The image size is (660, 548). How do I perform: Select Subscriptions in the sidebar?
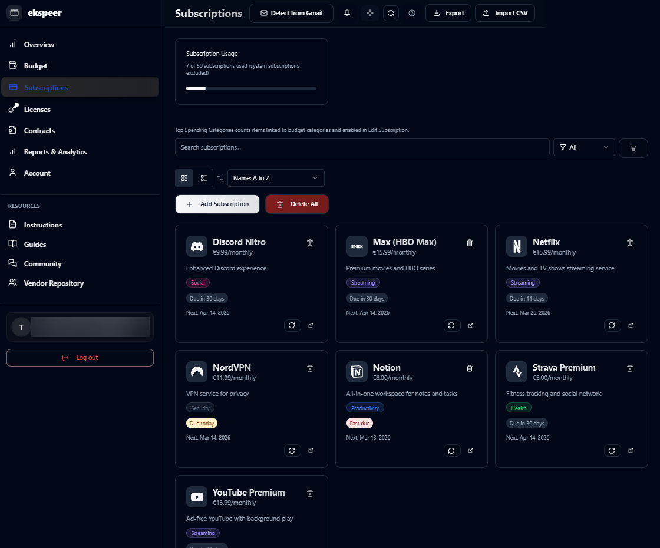(80, 88)
